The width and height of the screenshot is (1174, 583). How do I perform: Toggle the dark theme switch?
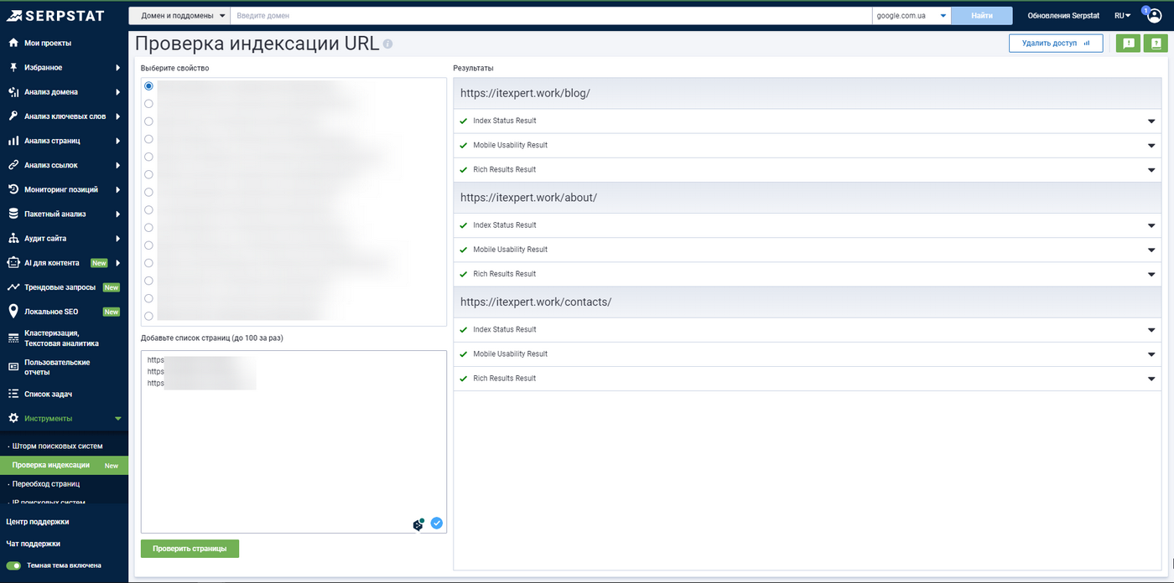point(13,565)
